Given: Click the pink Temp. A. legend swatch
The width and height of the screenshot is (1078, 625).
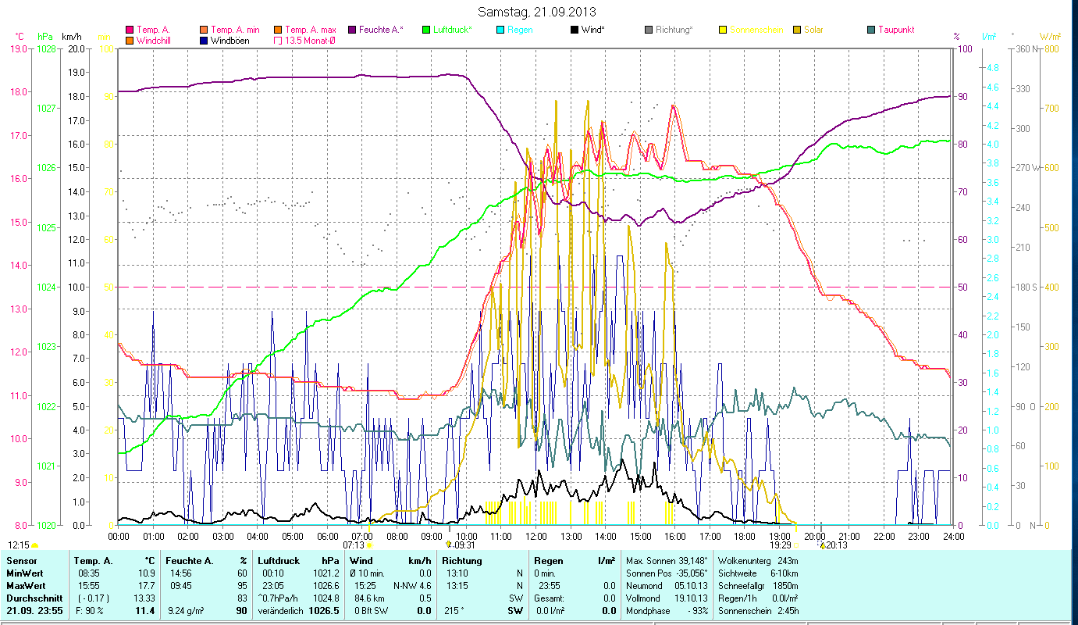Looking at the screenshot, I should pyautogui.click(x=130, y=30).
